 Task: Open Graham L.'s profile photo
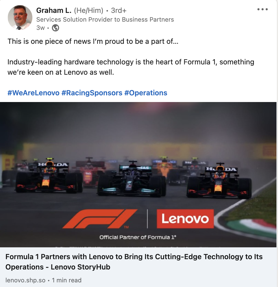pyautogui.click(x=20, y=18)
